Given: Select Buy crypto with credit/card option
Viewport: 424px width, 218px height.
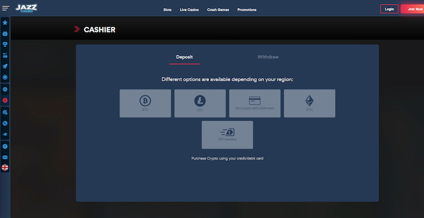Looking at the screenshot, I should [255, 104].
